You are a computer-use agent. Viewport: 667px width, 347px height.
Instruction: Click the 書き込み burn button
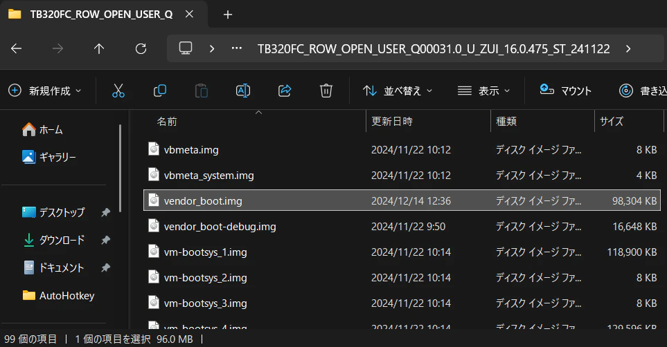(643, 91)
